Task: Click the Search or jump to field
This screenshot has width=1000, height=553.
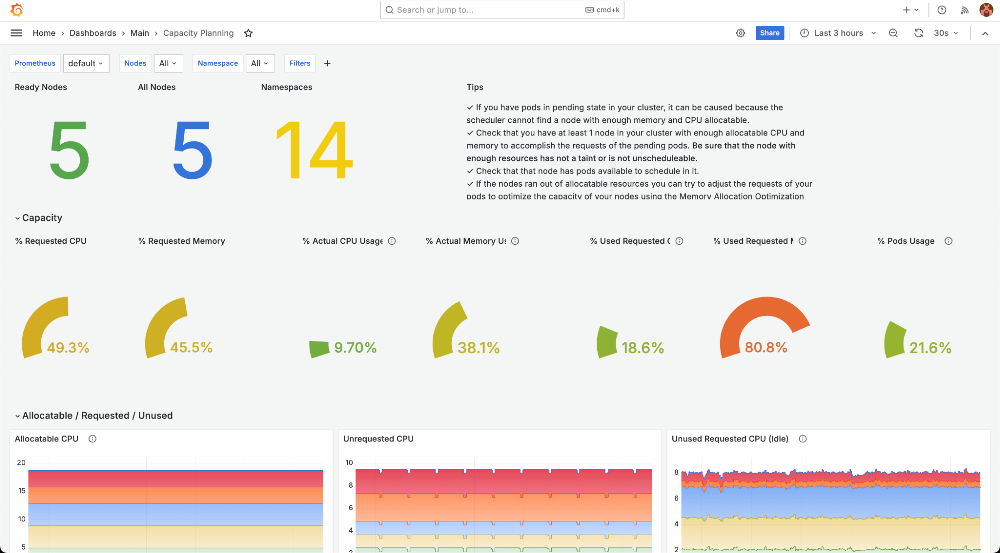Action: coord(501,10)
